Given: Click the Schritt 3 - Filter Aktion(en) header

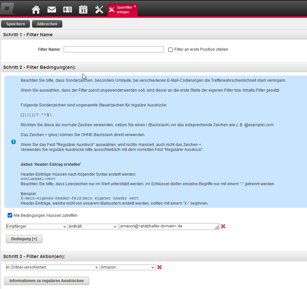Looking at the screenshot, I should click(x=34, y=256).
